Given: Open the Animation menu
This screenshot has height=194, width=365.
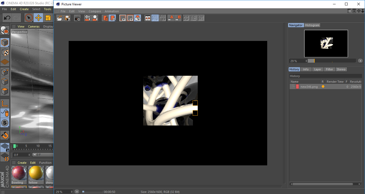Looking at the screenshot, I should [x=112, y=11].
